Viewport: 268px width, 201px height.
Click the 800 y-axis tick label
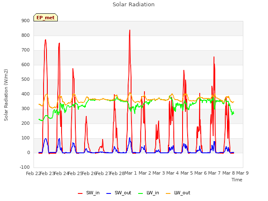pyautogui.click(x=26, y=35)
